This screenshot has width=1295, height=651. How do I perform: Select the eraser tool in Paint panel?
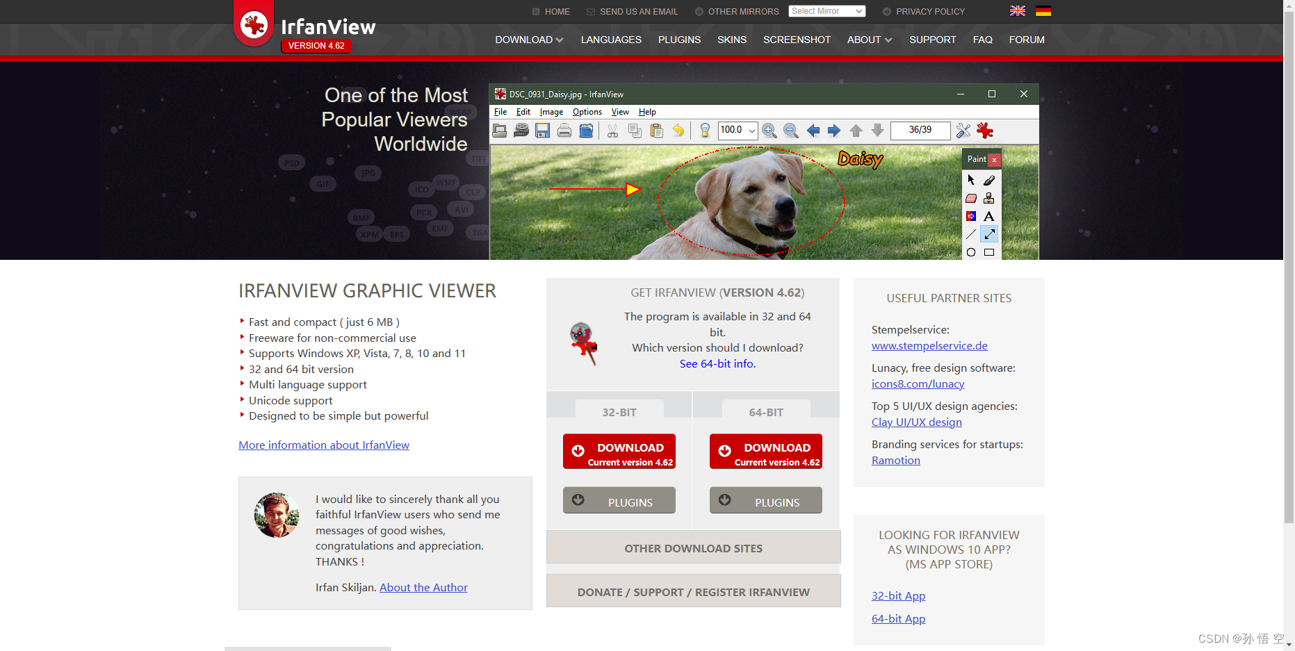[x=971, y=198]
